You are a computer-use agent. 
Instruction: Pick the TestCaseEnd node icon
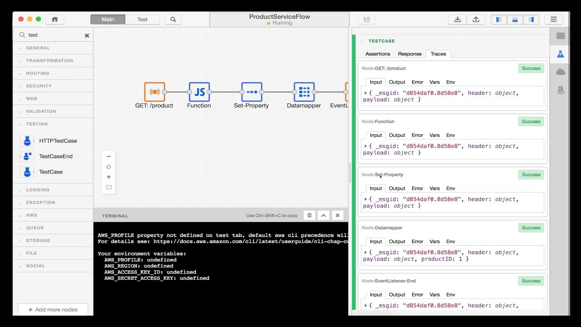coord(27,156)
